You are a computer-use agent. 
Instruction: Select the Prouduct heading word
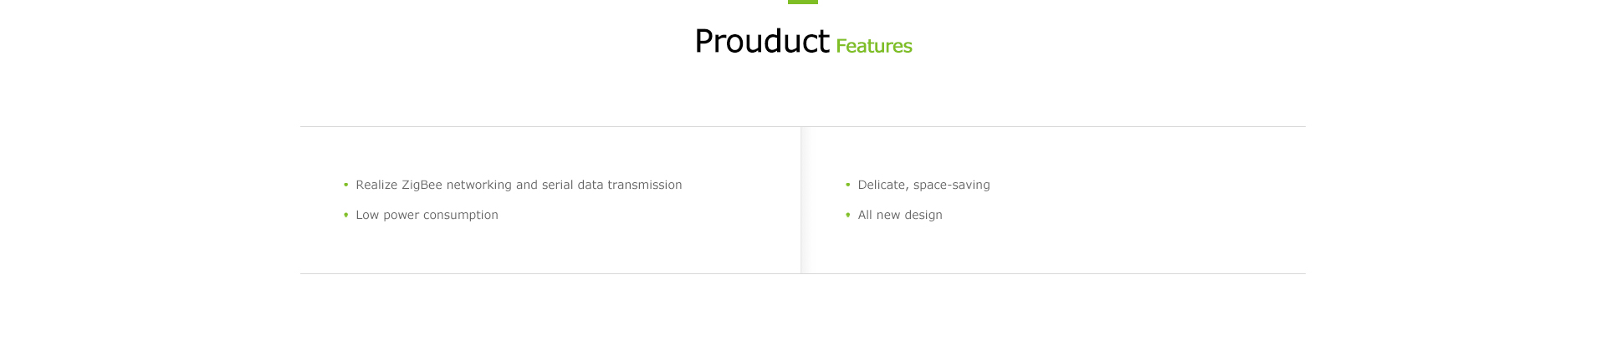762,41
